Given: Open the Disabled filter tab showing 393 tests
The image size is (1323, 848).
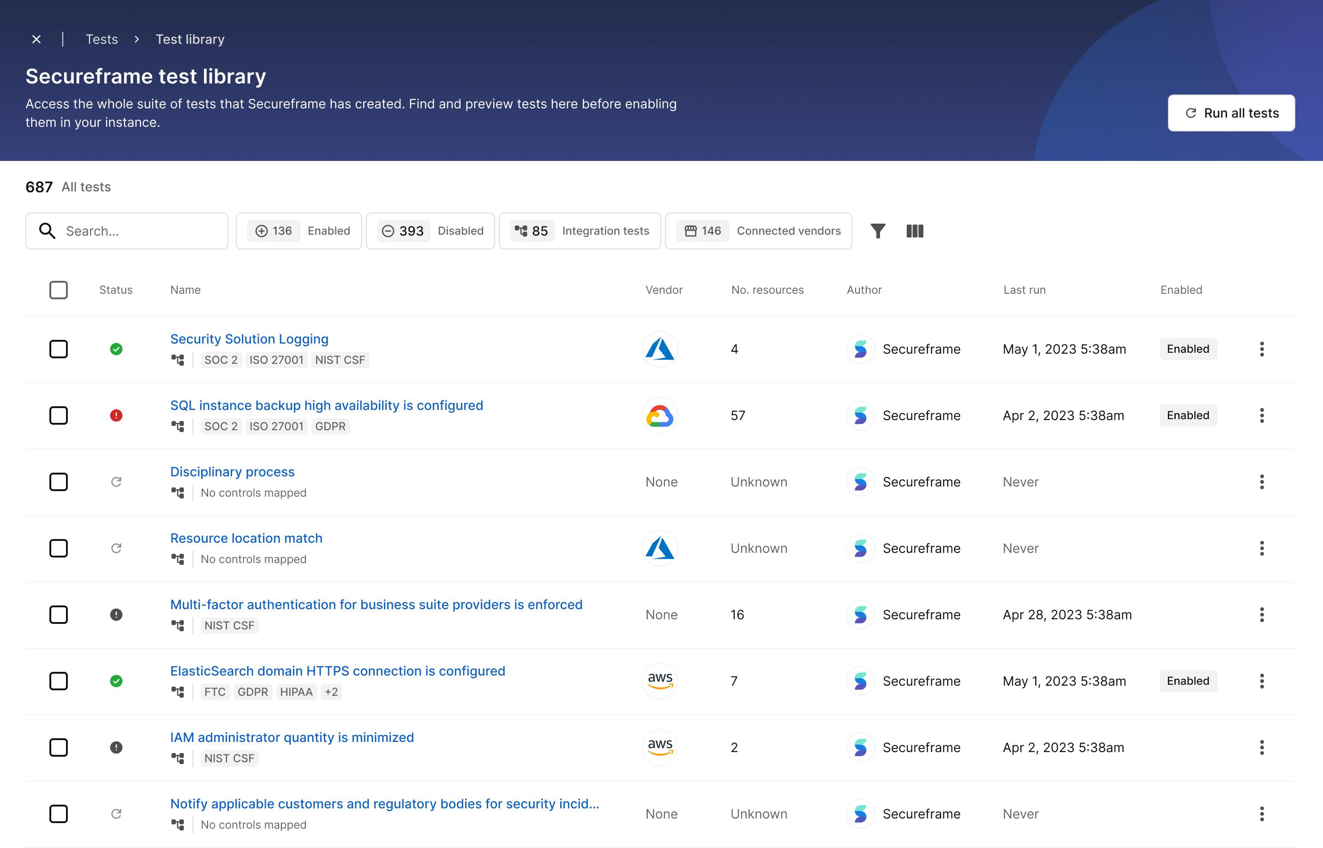Looking at the screenshot, I should click(x=430, y=230).
